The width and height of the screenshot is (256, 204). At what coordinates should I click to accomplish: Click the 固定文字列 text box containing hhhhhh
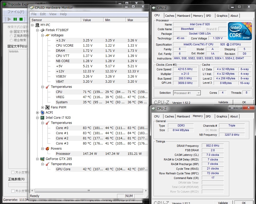pyautogui.click(x=18, y=109)
